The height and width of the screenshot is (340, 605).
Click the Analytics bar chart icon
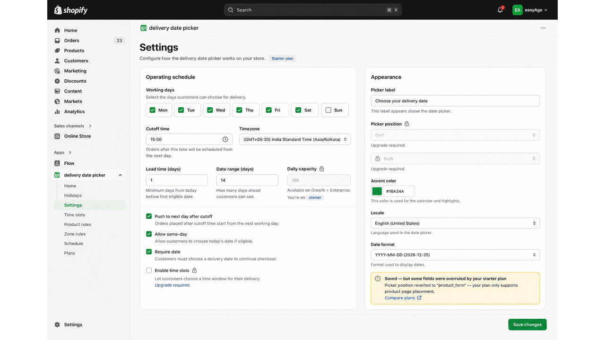pos(57,111)
